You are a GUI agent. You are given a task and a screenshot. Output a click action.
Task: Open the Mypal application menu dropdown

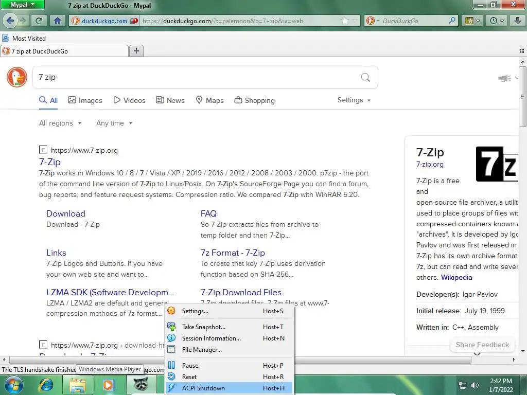coord(23,5)
